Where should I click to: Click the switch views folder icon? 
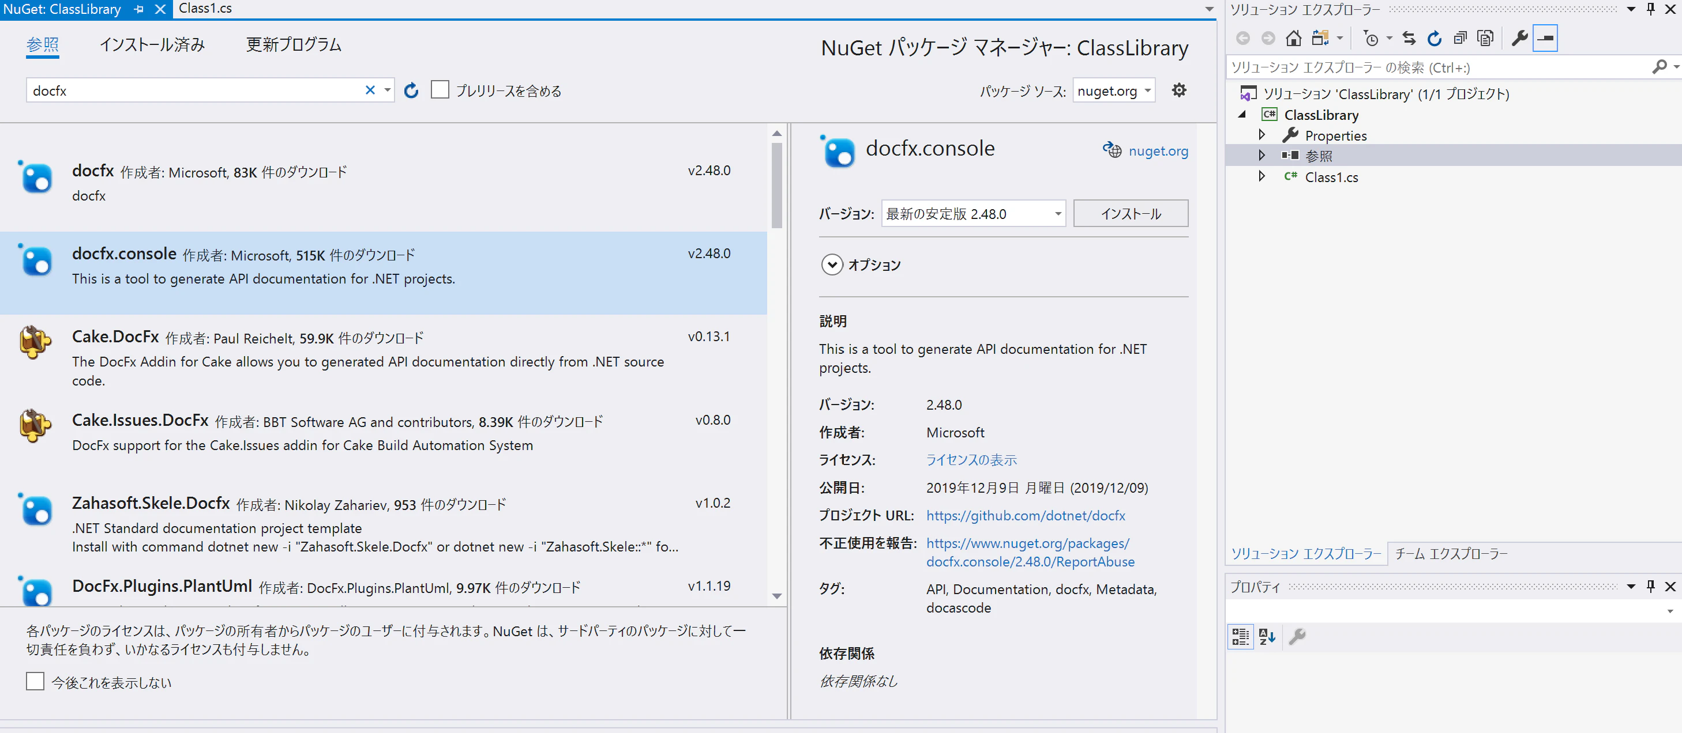pyautogui.click(x=1320, y=39)
